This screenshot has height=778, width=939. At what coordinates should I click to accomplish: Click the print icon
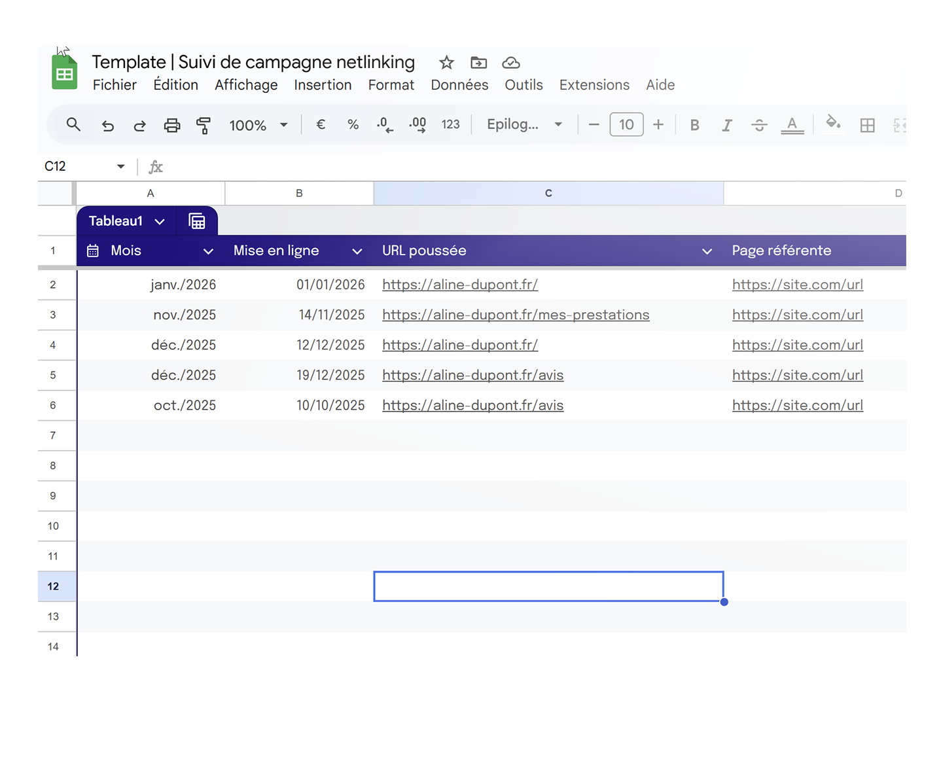pyautogui.click(x=172, y=125)
